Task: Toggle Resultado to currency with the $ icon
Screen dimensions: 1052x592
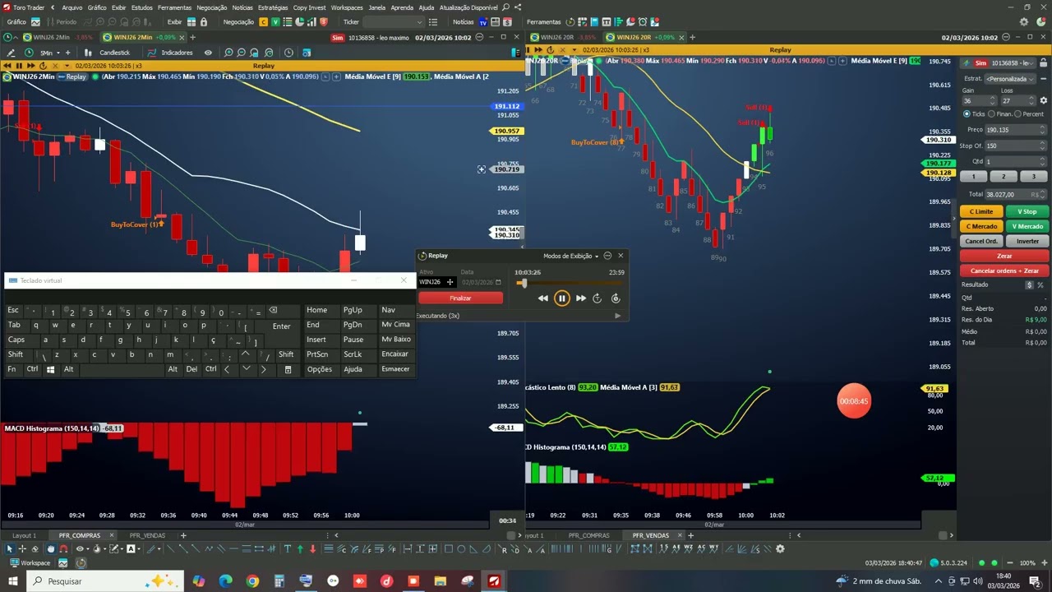Action: click(1029, 284)
